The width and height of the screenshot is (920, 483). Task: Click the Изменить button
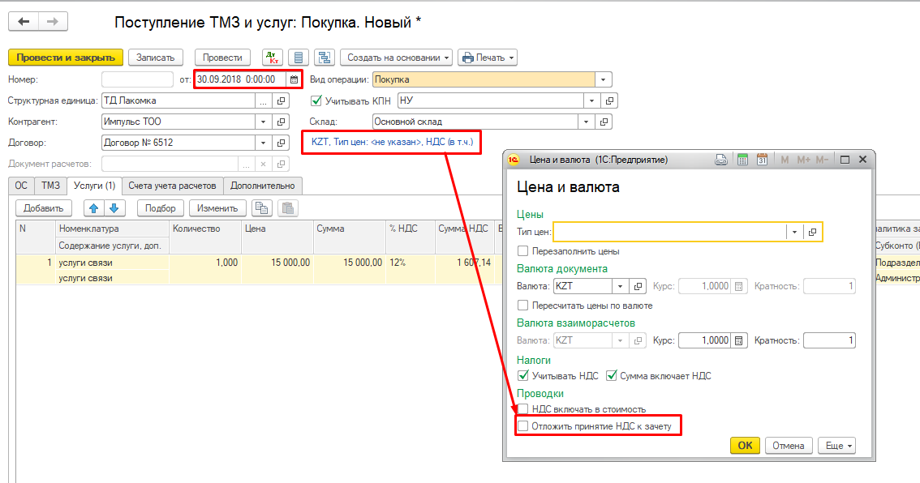click(217, 208)
